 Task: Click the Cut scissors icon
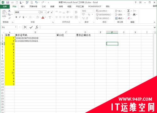9,11
